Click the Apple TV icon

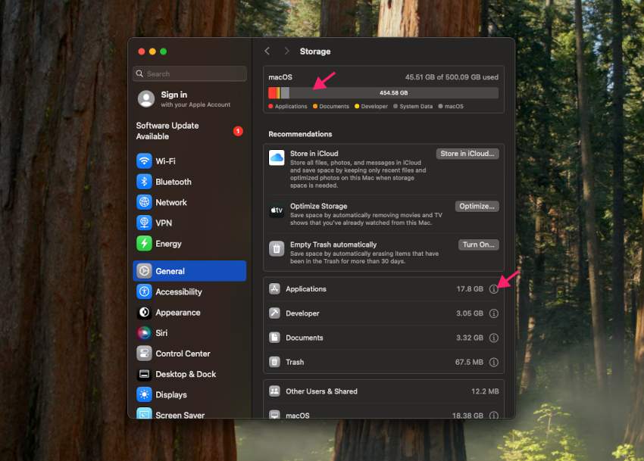(x=277, y=210)
